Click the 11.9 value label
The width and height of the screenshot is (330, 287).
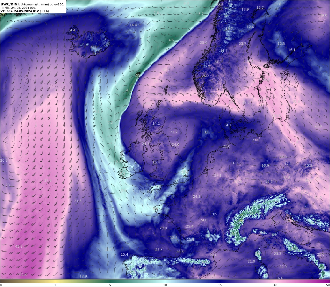point(207,66)
